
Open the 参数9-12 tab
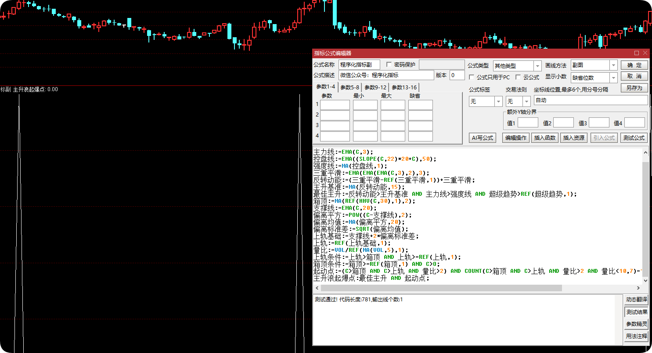coord(375,87)
